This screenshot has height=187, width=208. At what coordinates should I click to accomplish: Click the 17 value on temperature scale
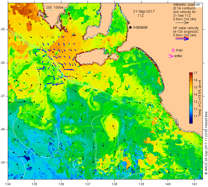coord(196,73)
